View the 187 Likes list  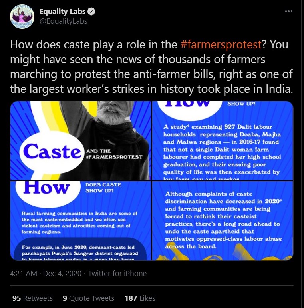point(140,298)
